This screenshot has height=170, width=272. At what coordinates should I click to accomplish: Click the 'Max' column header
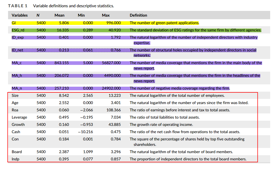pos(106,15)
